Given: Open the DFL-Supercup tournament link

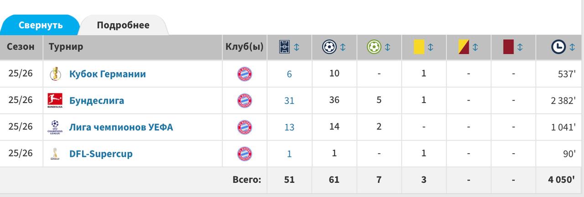Looking at the screenshot, I should click(x=101, y=154).
